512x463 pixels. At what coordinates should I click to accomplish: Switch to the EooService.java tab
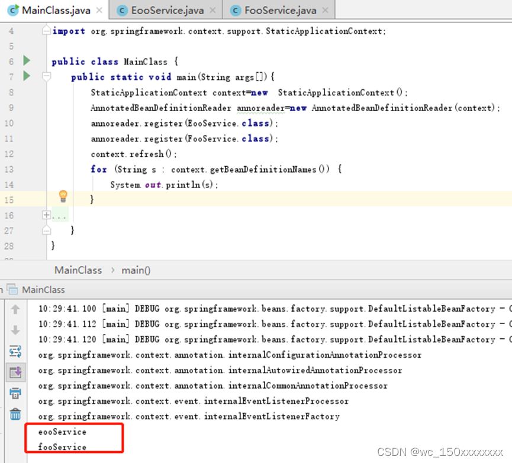[x=166, y=9]
